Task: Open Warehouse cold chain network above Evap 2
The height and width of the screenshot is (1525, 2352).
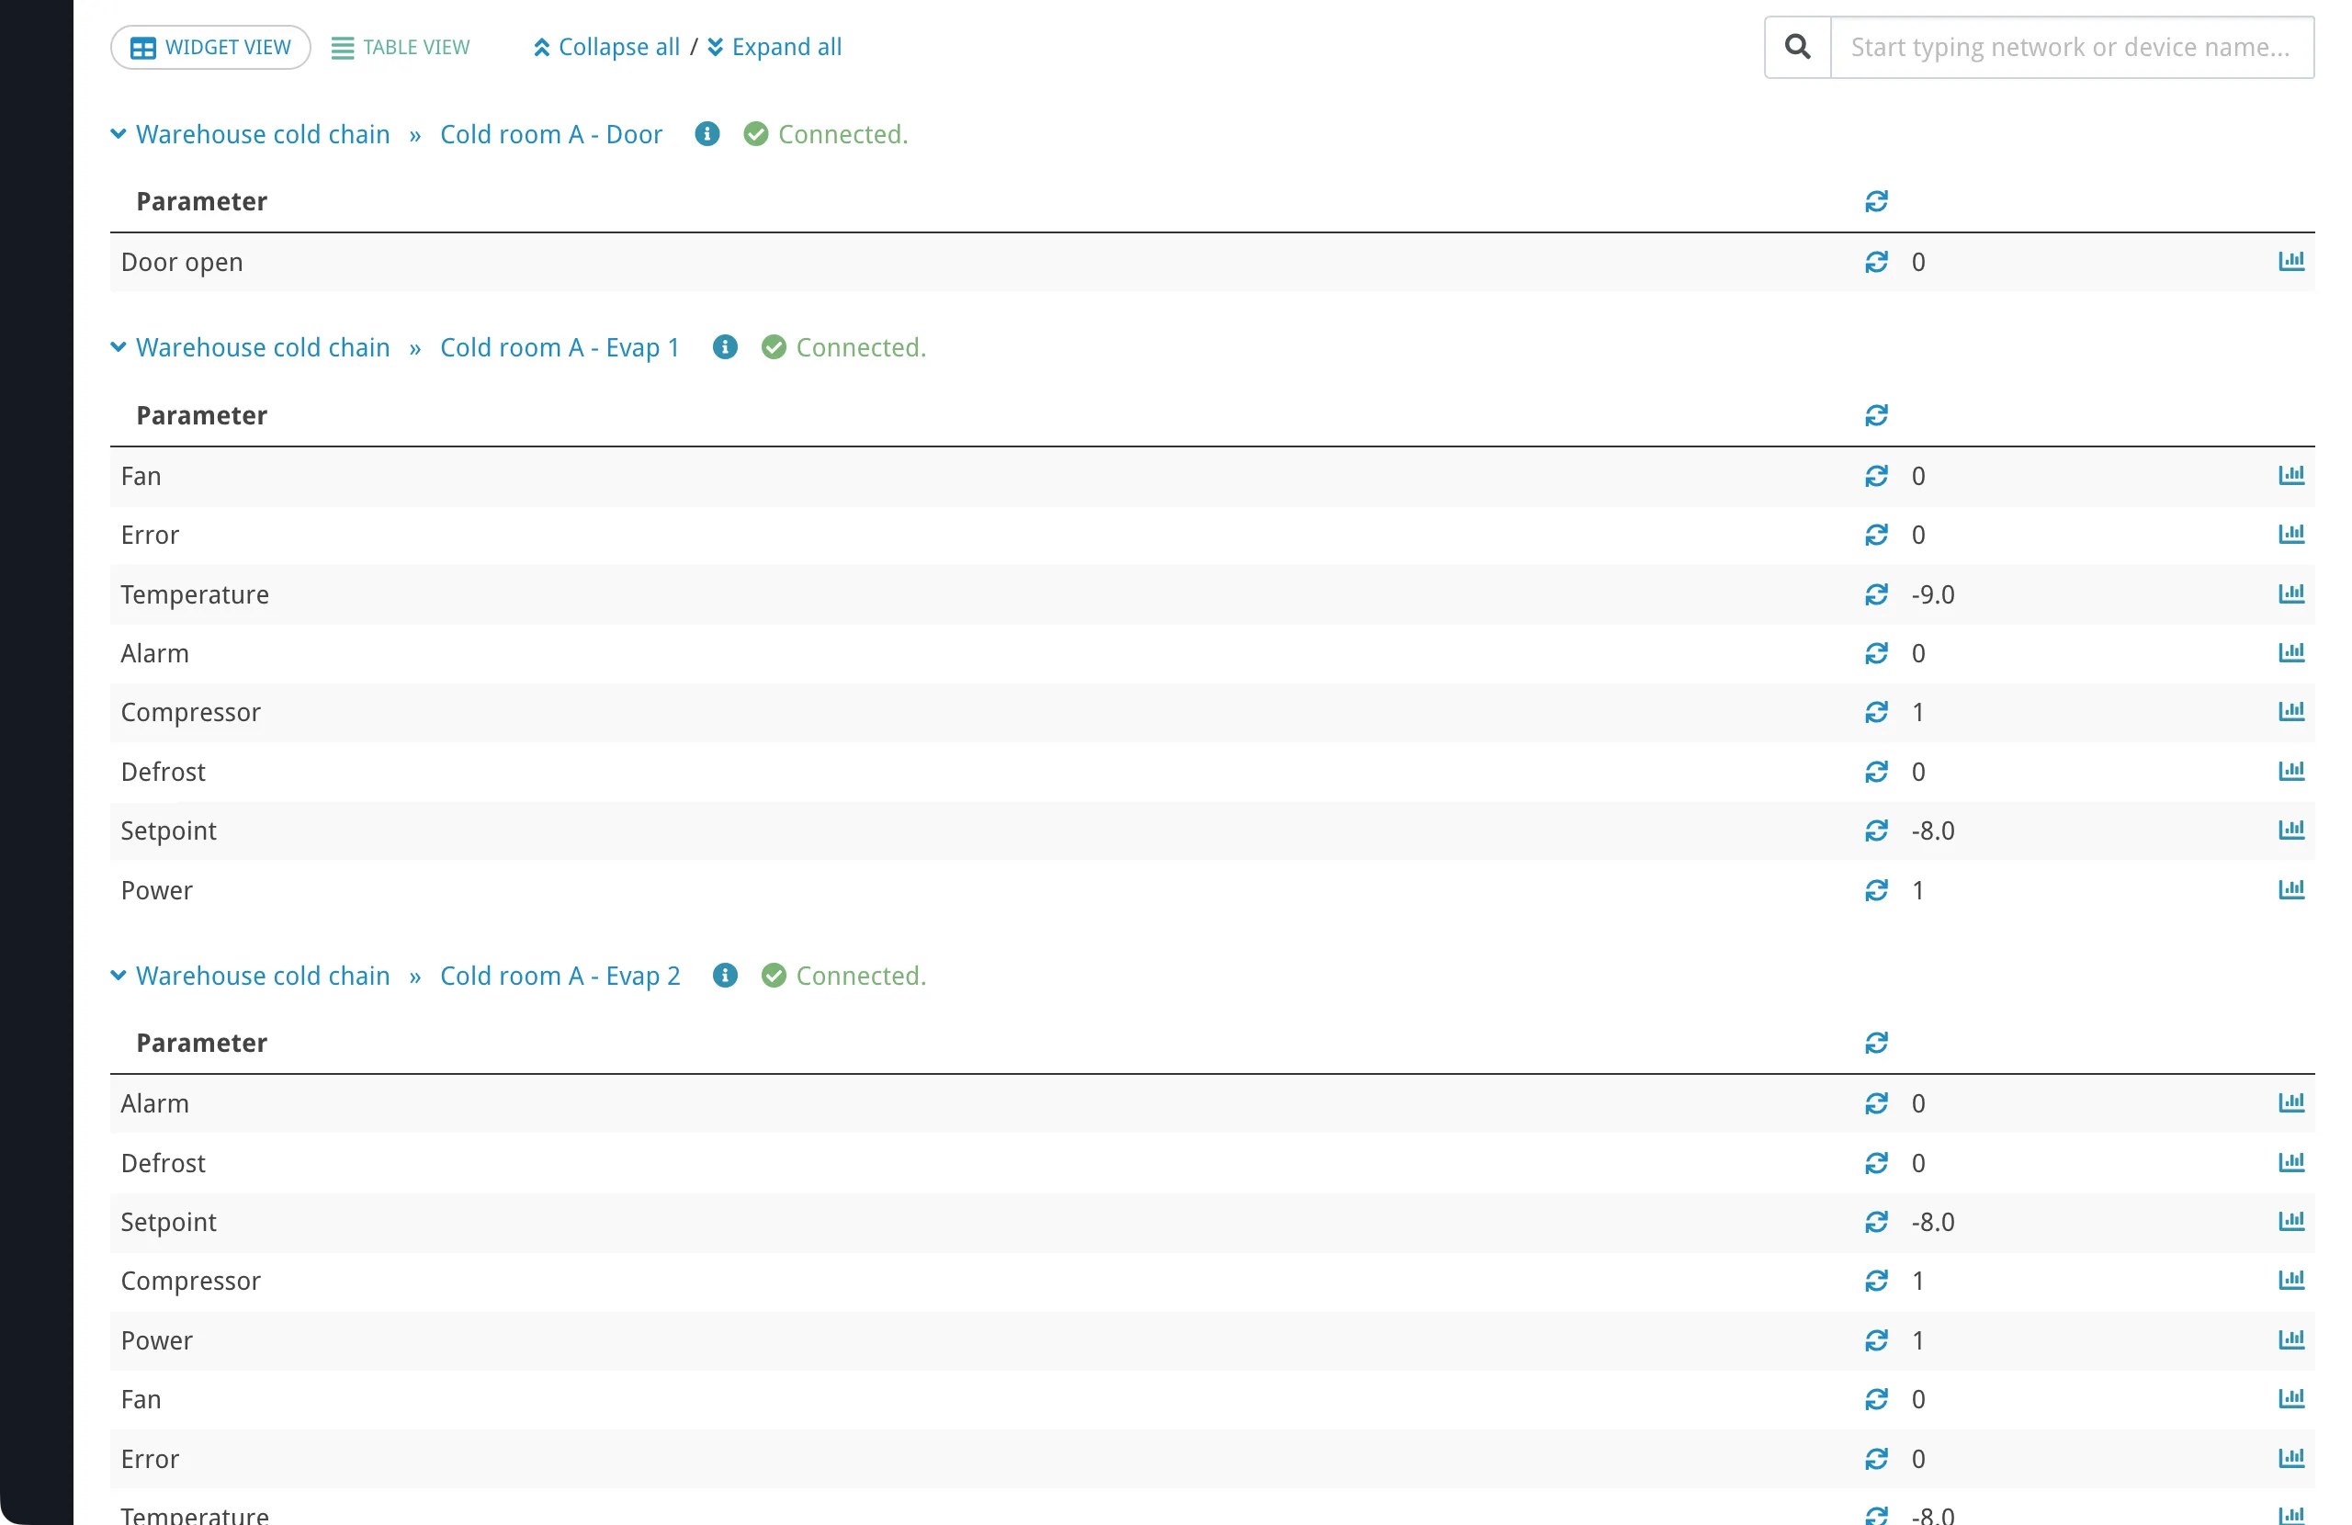Action: [263, 977]
